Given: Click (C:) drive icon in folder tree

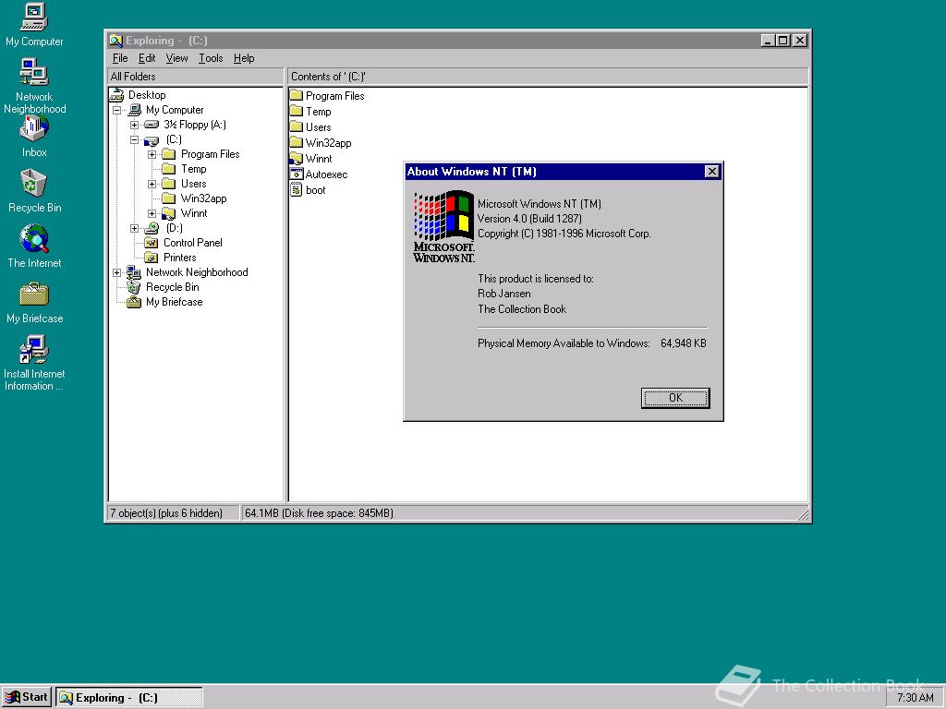Looking at the screenshot, I should coord(152,140).
